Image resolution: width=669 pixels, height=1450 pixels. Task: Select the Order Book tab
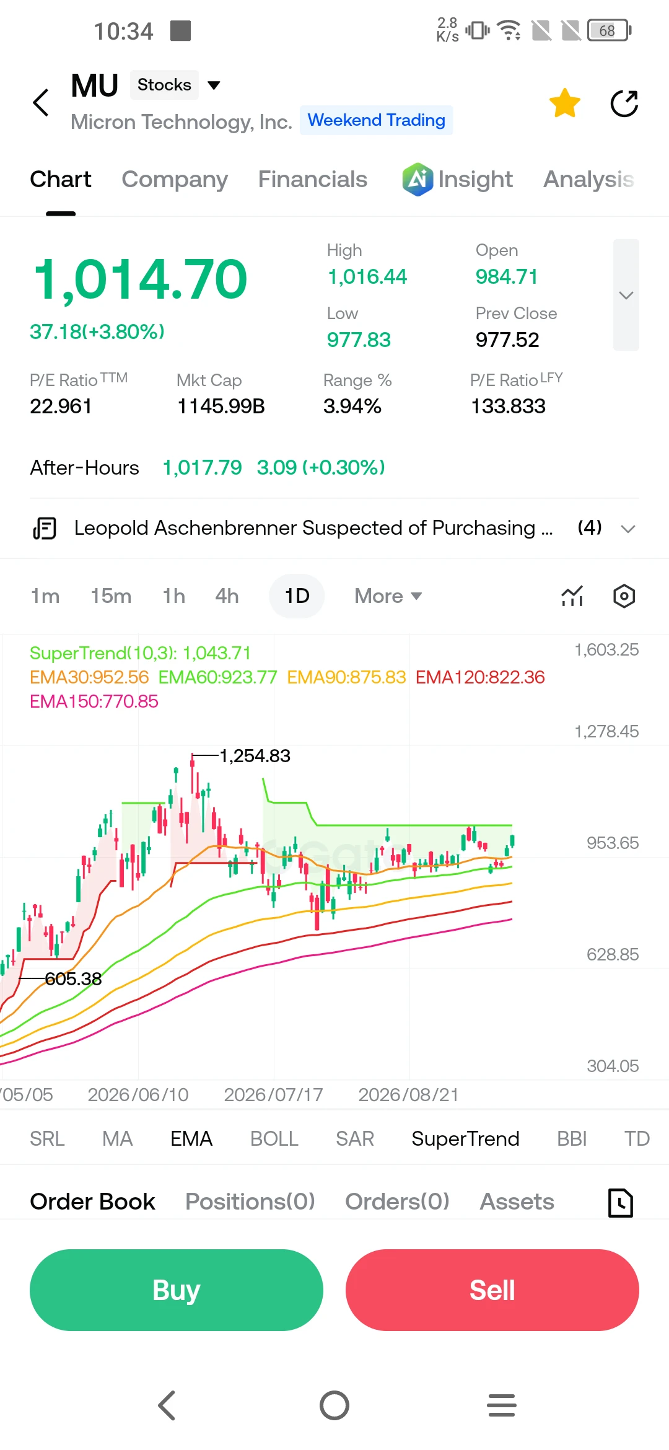(x=92, y=1202)
